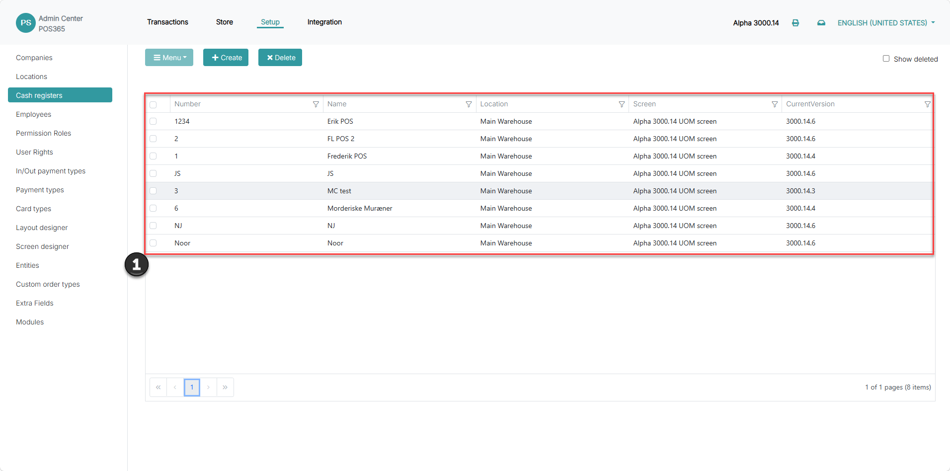The image size is (950, 471).
Task: Open filter for CurrentVersion column
Action: pyautogui.click(x=927, y=104)
